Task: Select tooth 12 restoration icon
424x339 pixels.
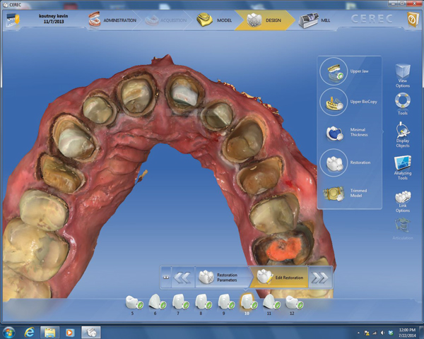Action: pos(293,302)
